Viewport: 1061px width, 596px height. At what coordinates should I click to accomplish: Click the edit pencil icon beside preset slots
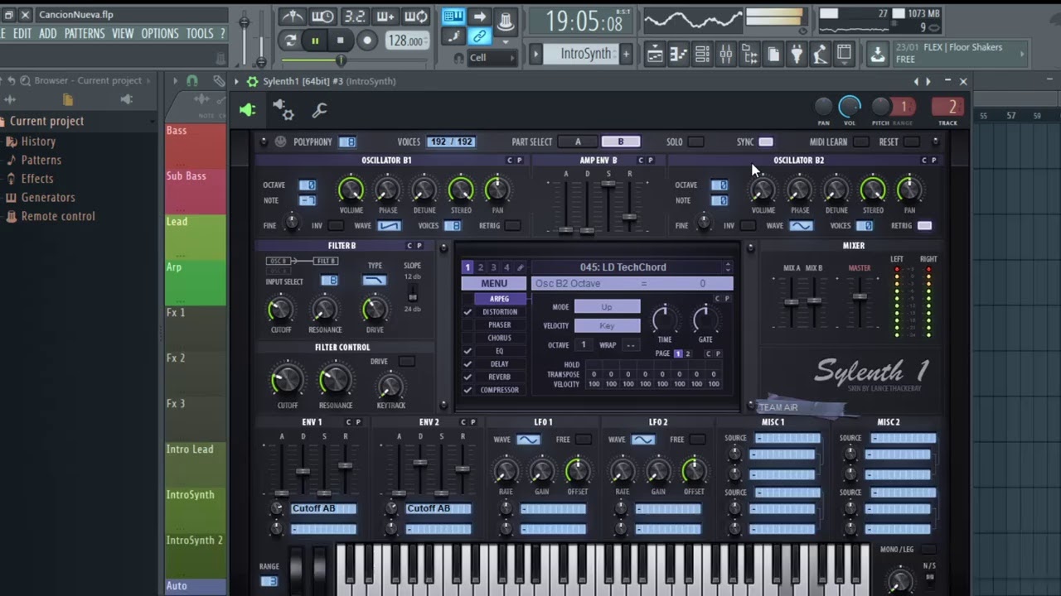(521, 267)
